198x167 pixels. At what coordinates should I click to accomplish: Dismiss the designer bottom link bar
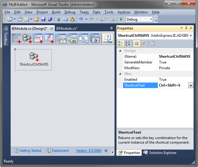point(106,151)
